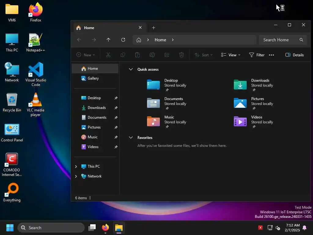Unpin Desktop via sidebar pin icon
The image size is (313, 235).
[116, 98]
